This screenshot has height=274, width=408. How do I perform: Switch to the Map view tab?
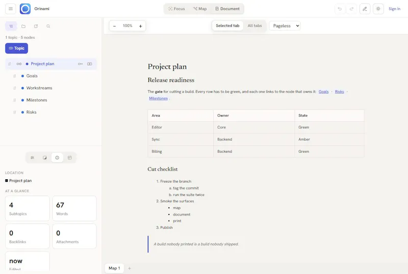pyautogui.click(x=200, y=9)
